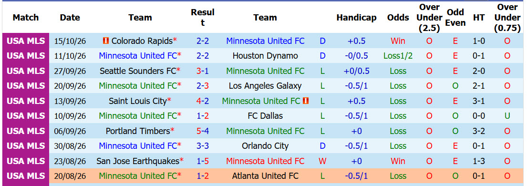Open the Portland Timbers team link
The image size is (527, 186).
[138, 131]
